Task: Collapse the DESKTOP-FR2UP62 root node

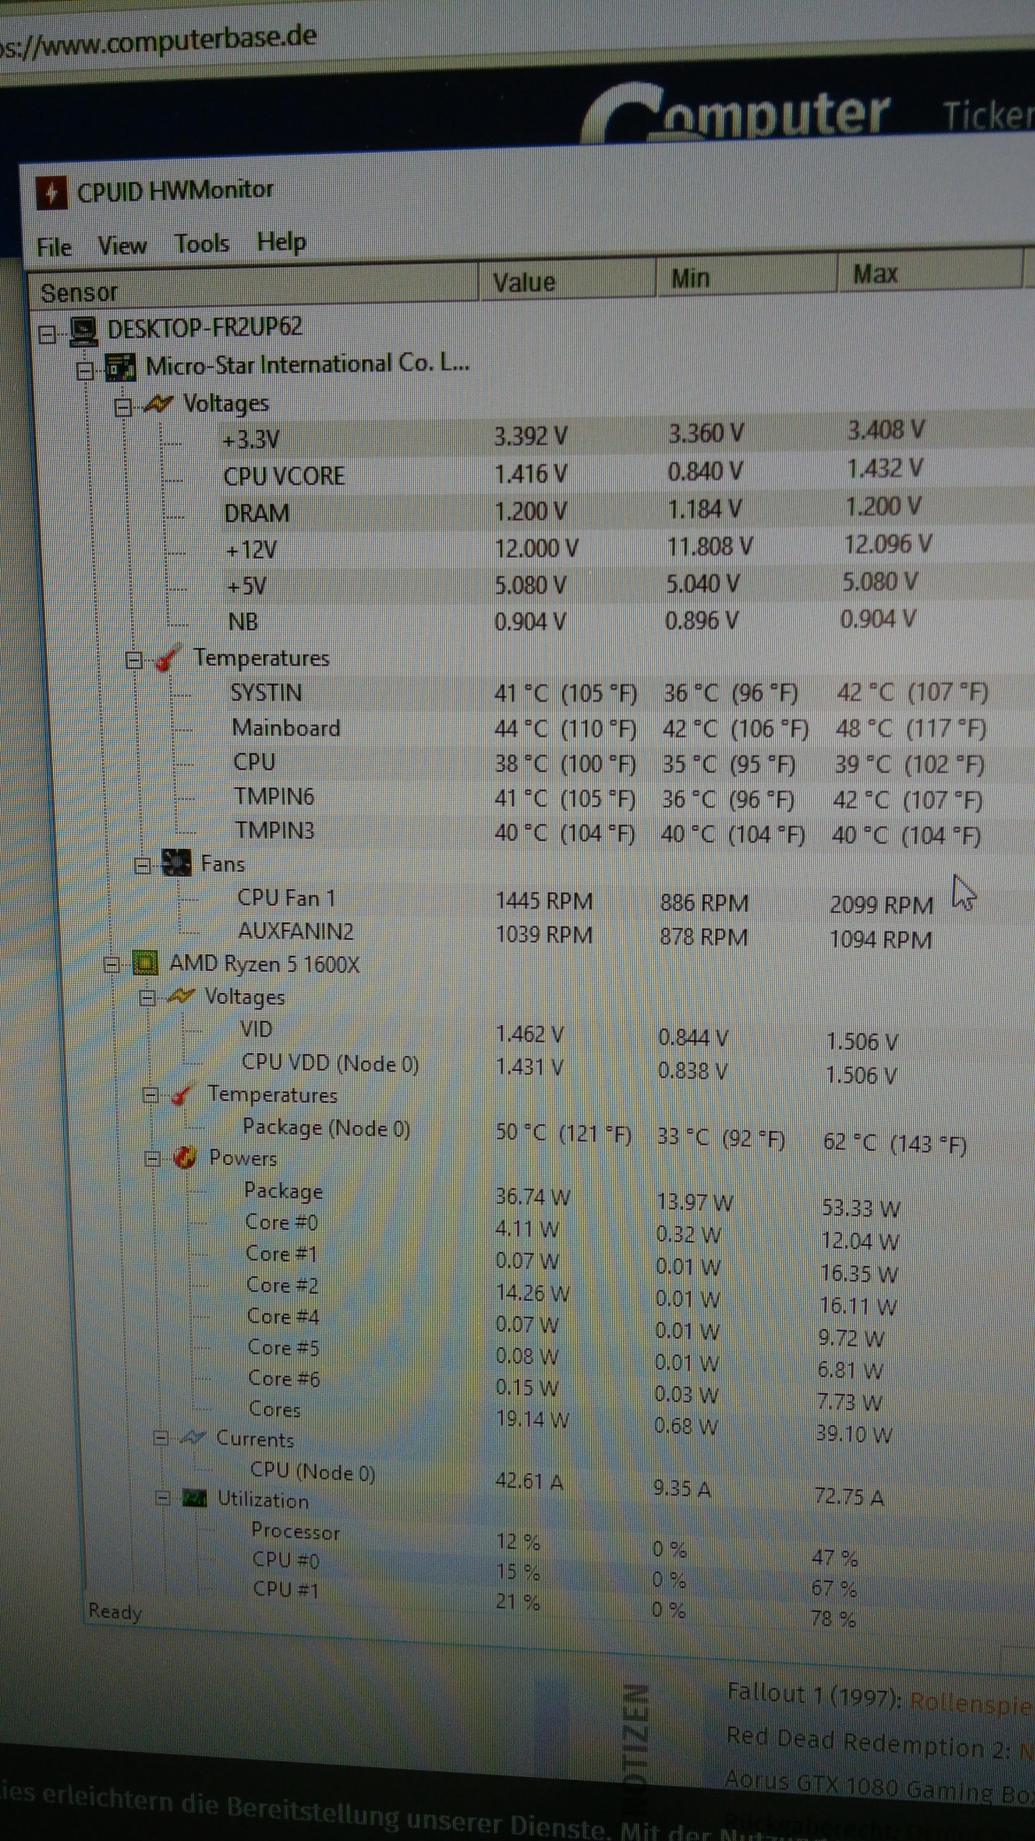Action: (47, 334)
